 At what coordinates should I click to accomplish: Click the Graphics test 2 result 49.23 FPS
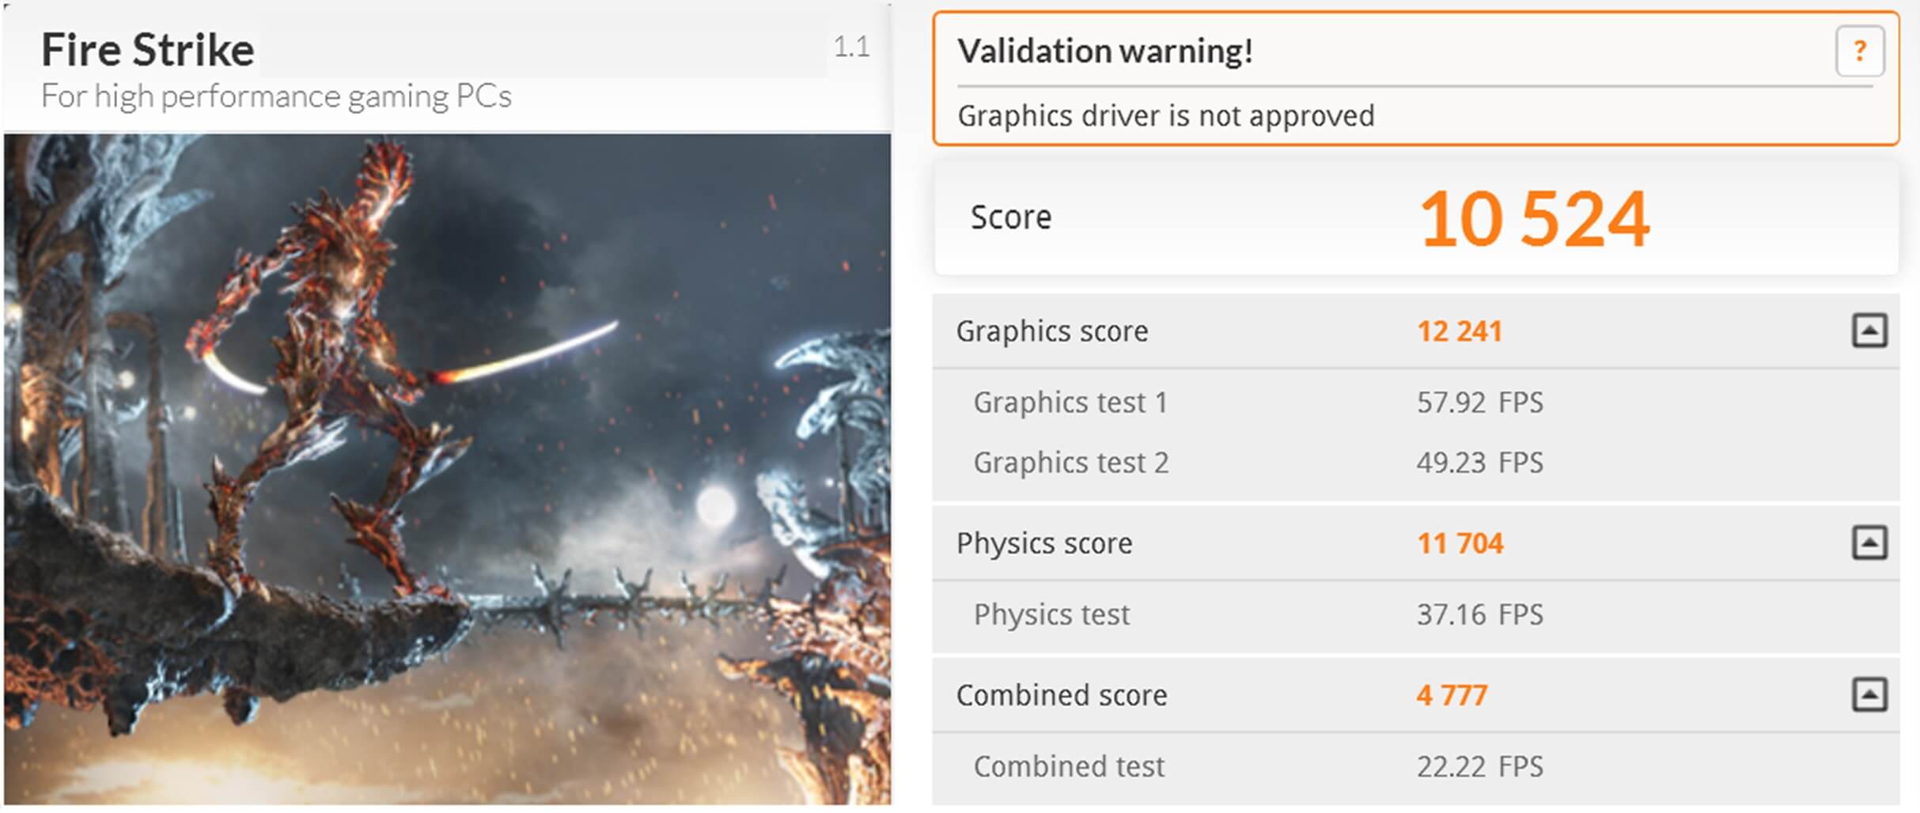pyautogui.click(x=1479, y=463)
